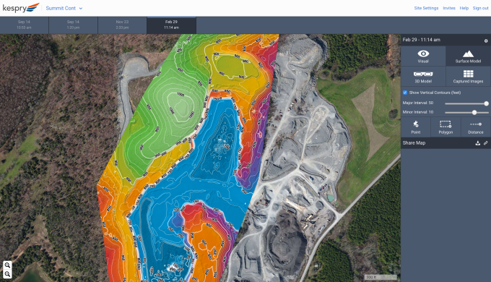Download the map from Share Map bar
The width and height of the screenshot is (491, 282).
coord(478,143)
